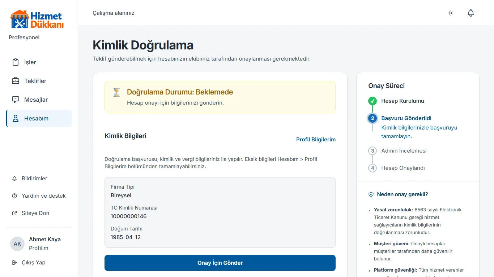Click the birth date 1985-04-12
The image size is (494, 277).
pyautogui.click(x=126, y=237)
